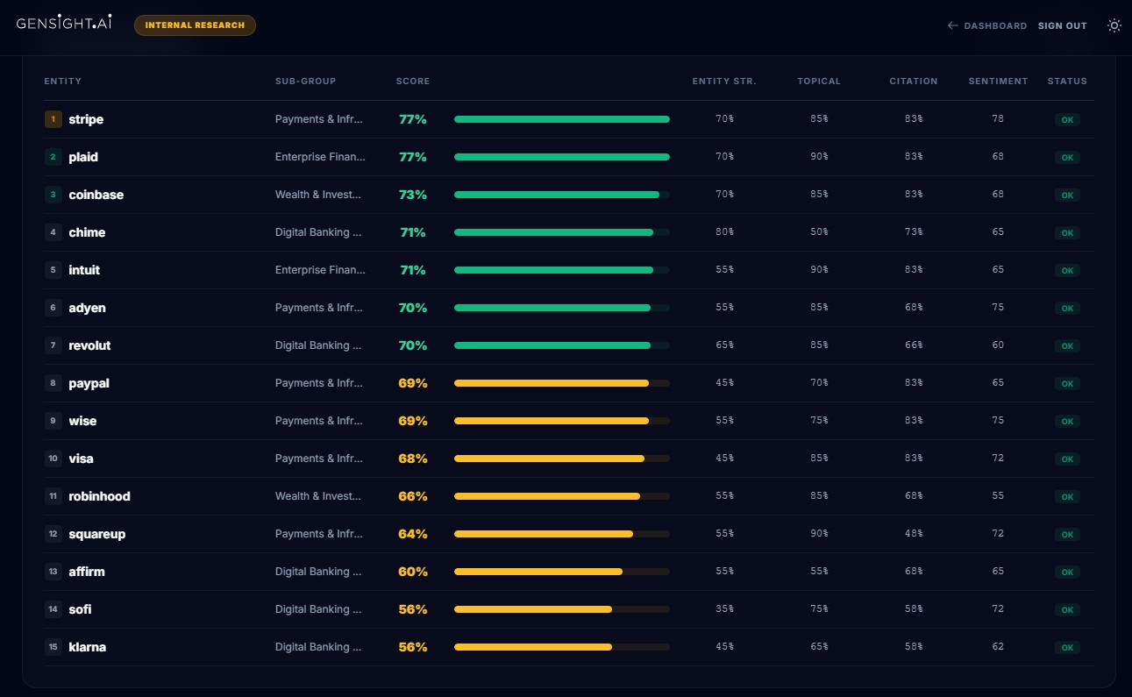Screen dimensions: 1132x697
Task: Toggle the light/dark theme sun icon
Action: pyautogui.click(x=1114, y=25)
